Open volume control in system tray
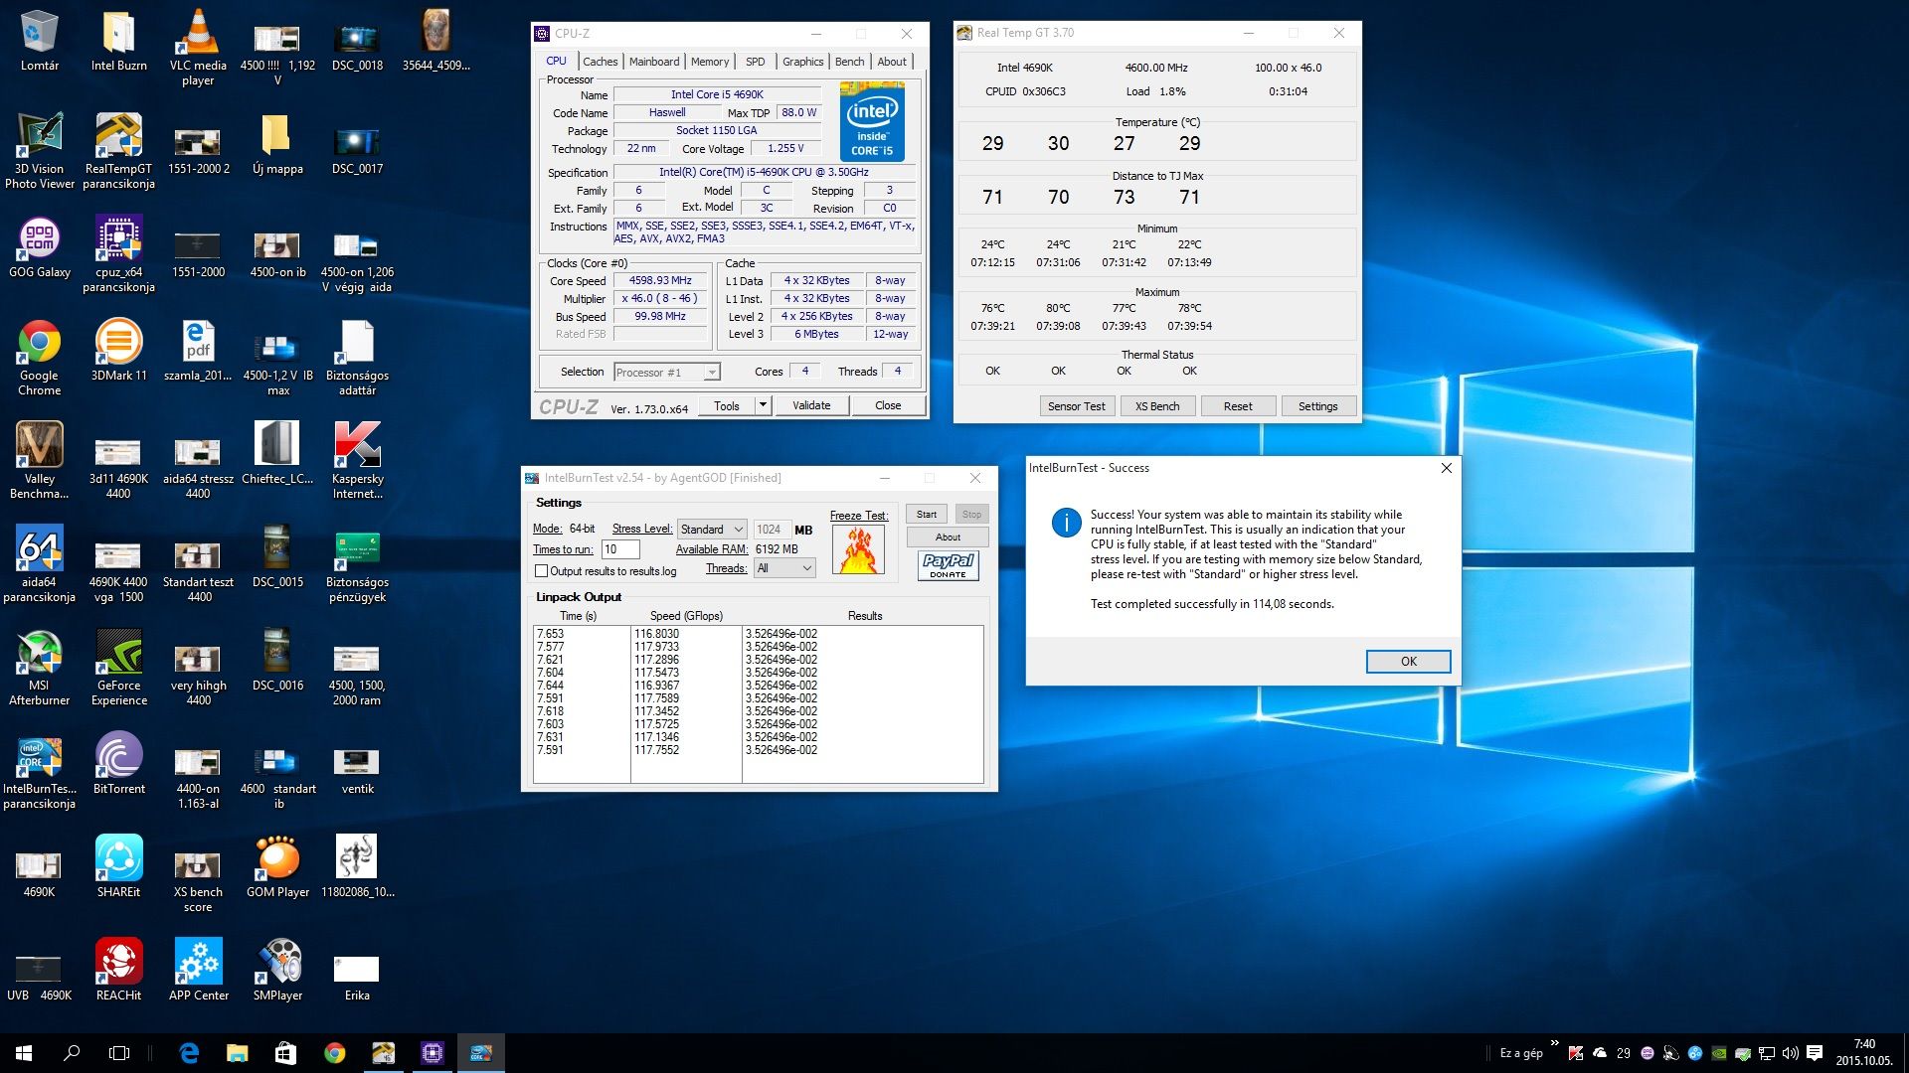Image resolution: width=1909 pixels, height=1073 pixels. pyautogui.click(x=1791, y=1053)
